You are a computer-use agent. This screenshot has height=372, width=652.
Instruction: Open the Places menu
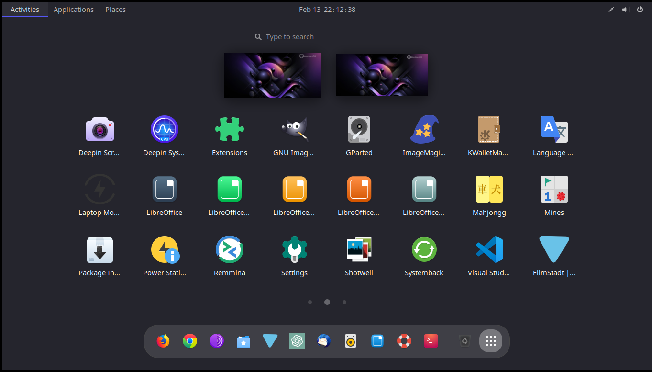tap(115, 10)
